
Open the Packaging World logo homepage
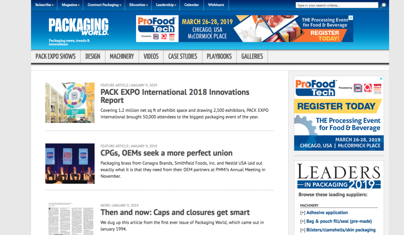click(x=79, y=27)
